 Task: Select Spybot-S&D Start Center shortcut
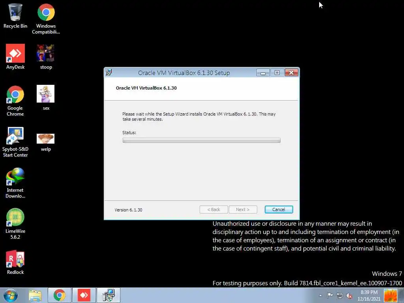15,142
